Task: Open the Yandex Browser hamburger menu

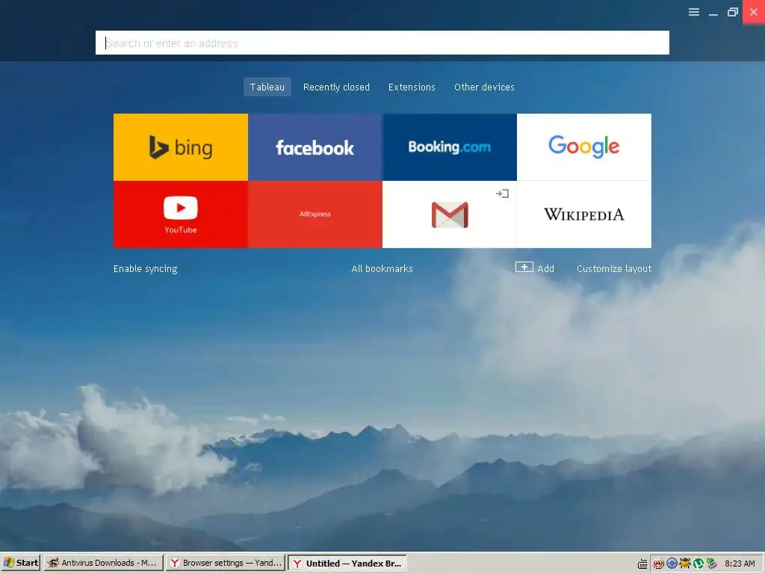Action: click(694, 12)
